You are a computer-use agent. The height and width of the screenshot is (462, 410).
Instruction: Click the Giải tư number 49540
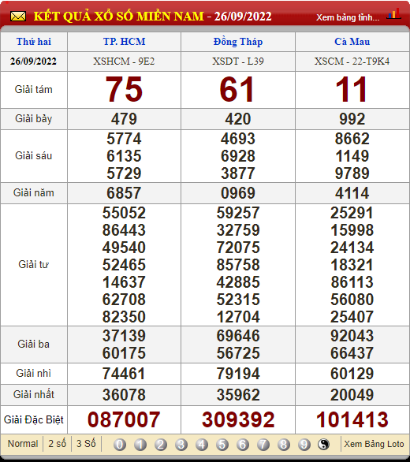pos(124,248)
